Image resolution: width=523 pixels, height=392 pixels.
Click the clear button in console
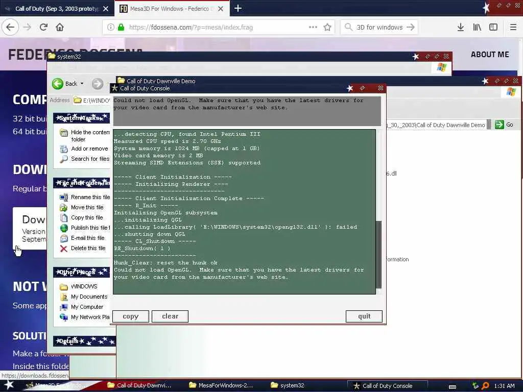click(170, 316)
